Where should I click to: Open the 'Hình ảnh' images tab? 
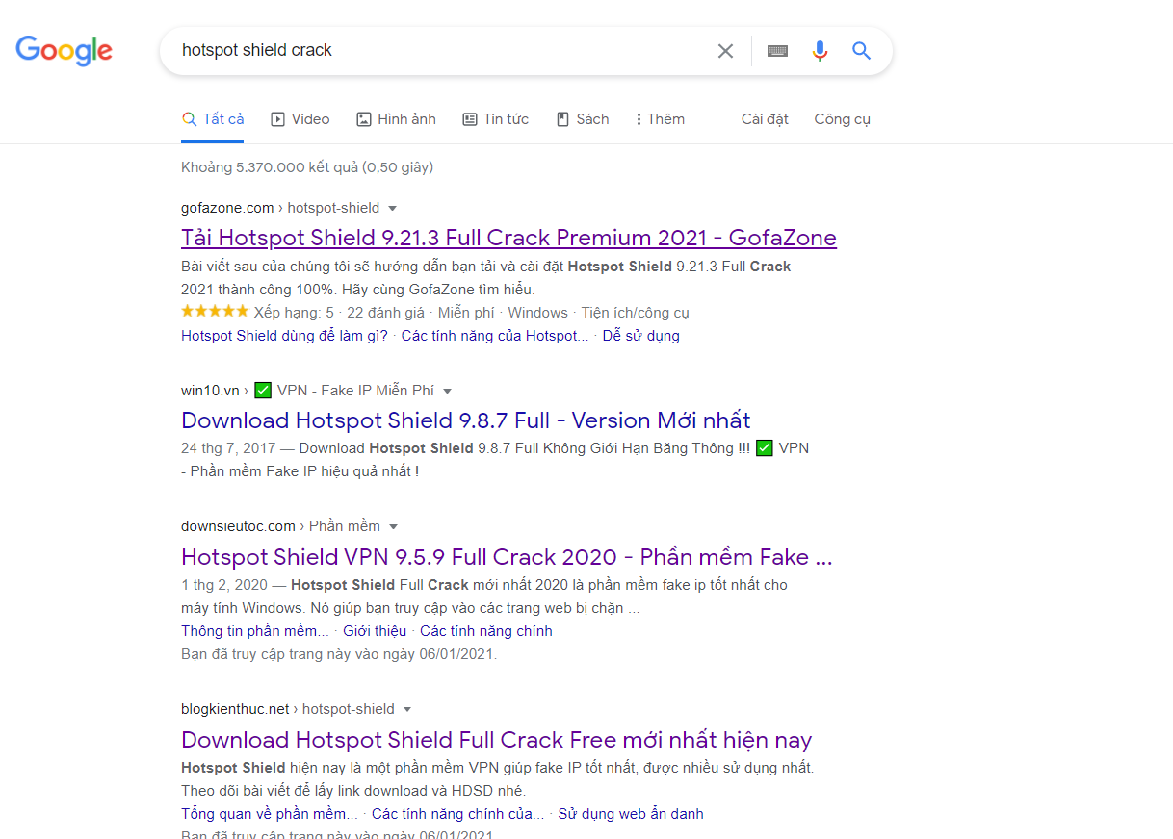pos(396,119)
